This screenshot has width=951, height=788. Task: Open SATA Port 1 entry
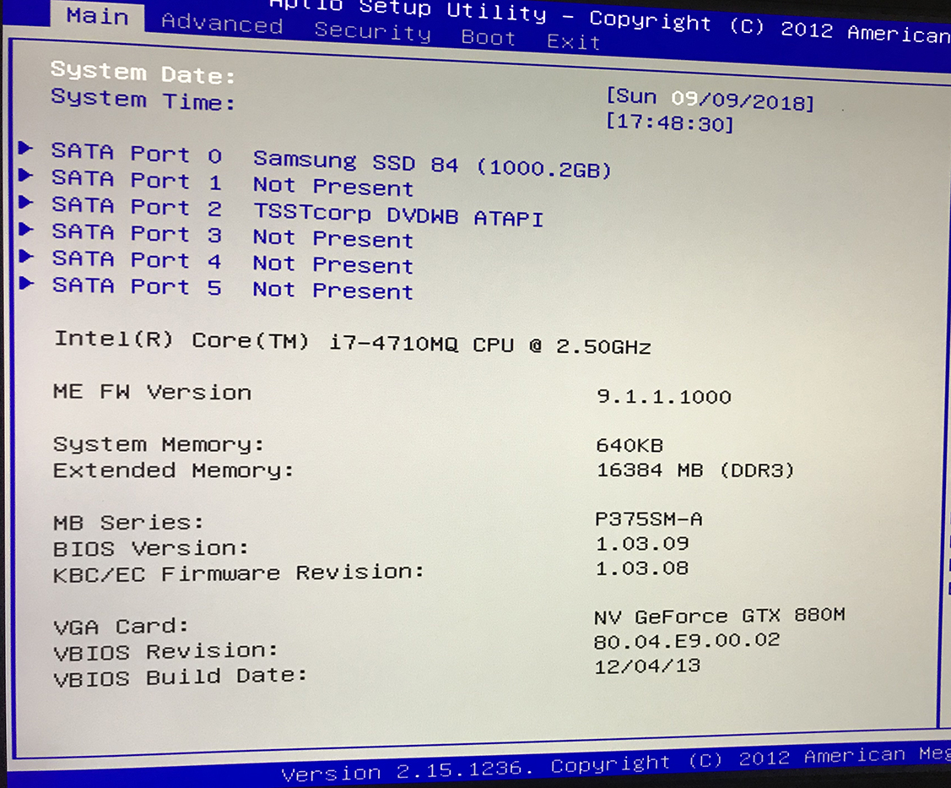(232, 182)
